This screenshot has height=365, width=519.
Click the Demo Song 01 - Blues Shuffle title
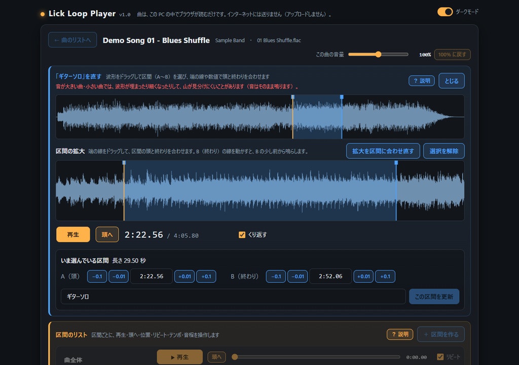pyautogui.click(x=156, y=41)
